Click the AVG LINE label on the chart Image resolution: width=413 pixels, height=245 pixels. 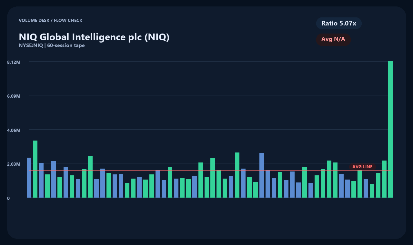362,167
